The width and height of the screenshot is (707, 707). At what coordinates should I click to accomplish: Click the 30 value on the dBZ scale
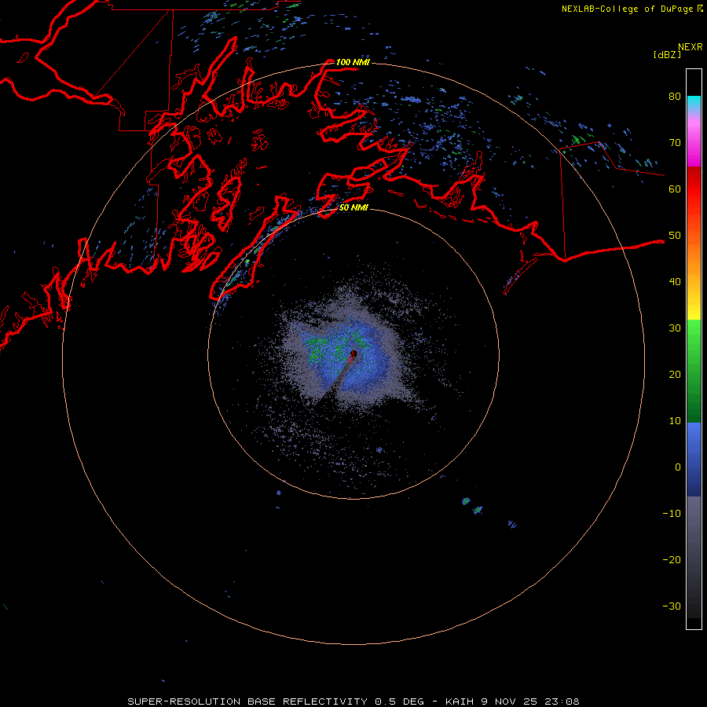click(x=675, y=328)
